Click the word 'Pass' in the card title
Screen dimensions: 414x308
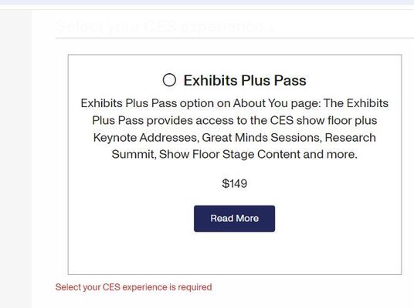(x=290, y=80)
